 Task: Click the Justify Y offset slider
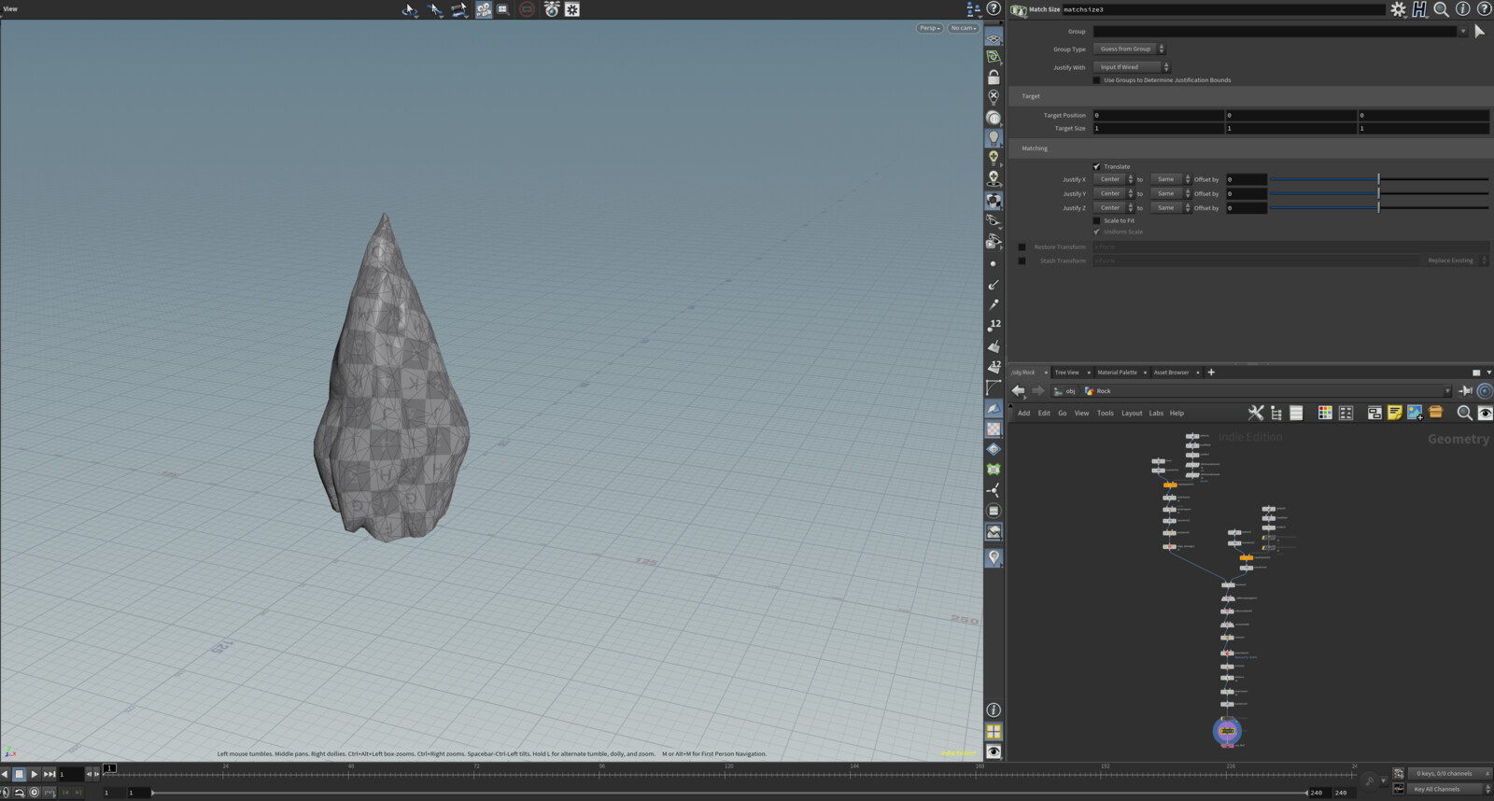click(1377, 194)
